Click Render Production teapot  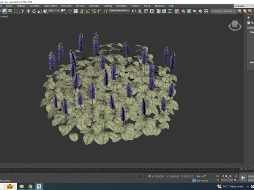point(195,11)
